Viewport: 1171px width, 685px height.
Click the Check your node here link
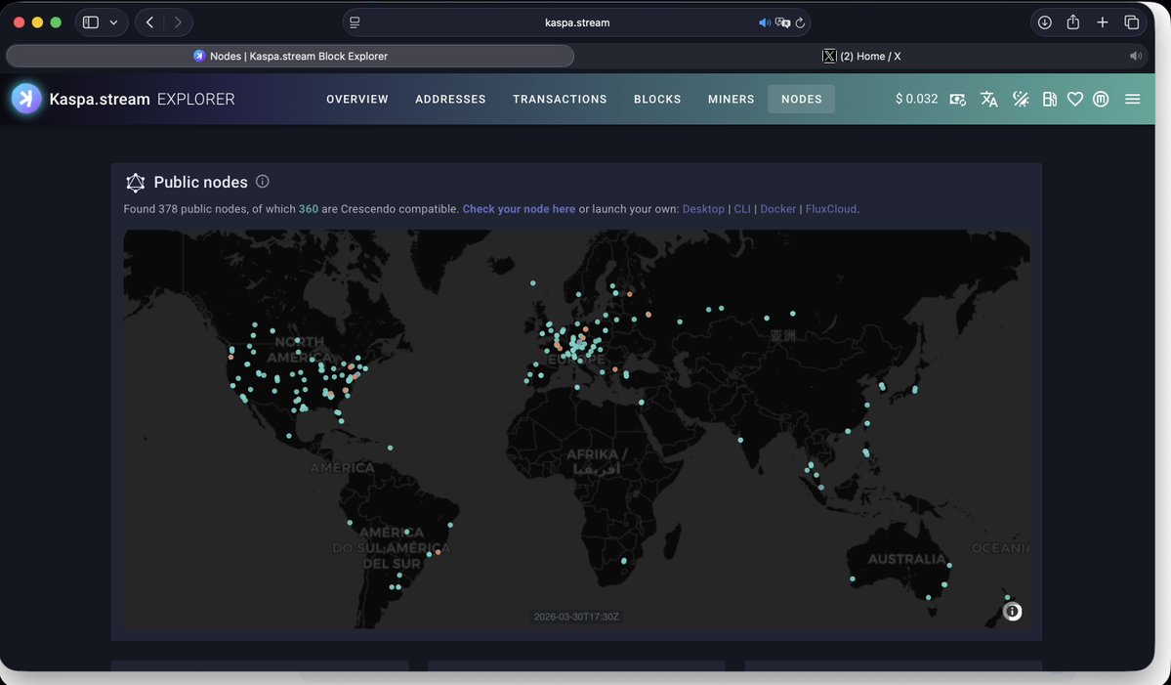[519, 209]
